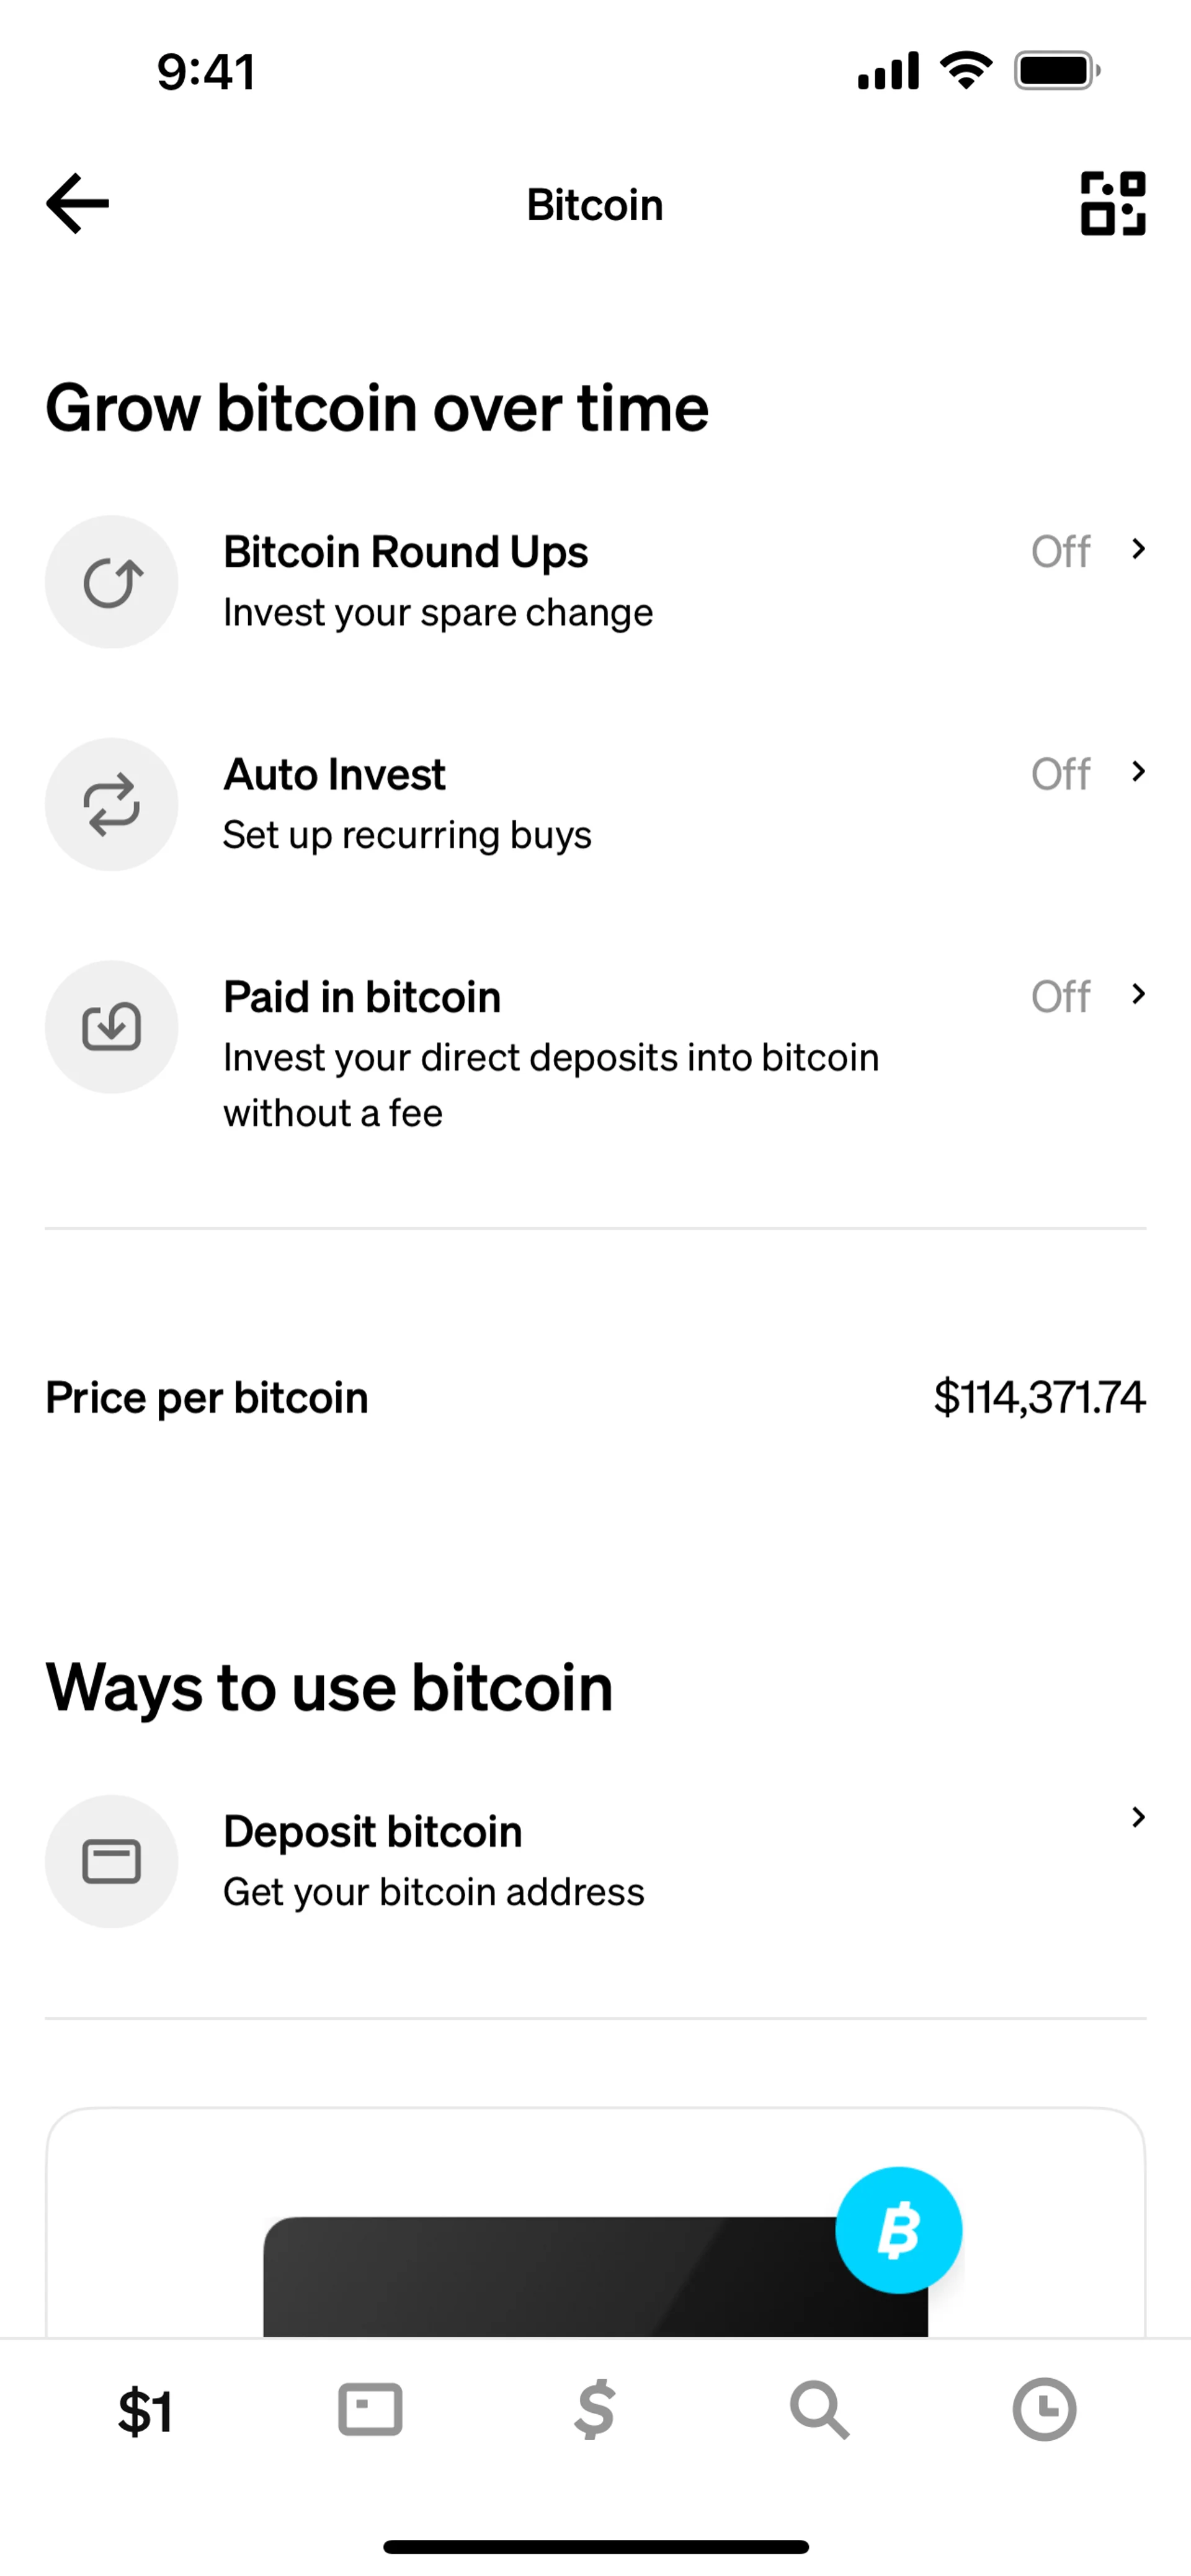The height and width of the screenshot is (2576, 1191).
Task: Tap the Deposit bitcoin card icon
Action: pyautogui.click(x=112, y=1861)
